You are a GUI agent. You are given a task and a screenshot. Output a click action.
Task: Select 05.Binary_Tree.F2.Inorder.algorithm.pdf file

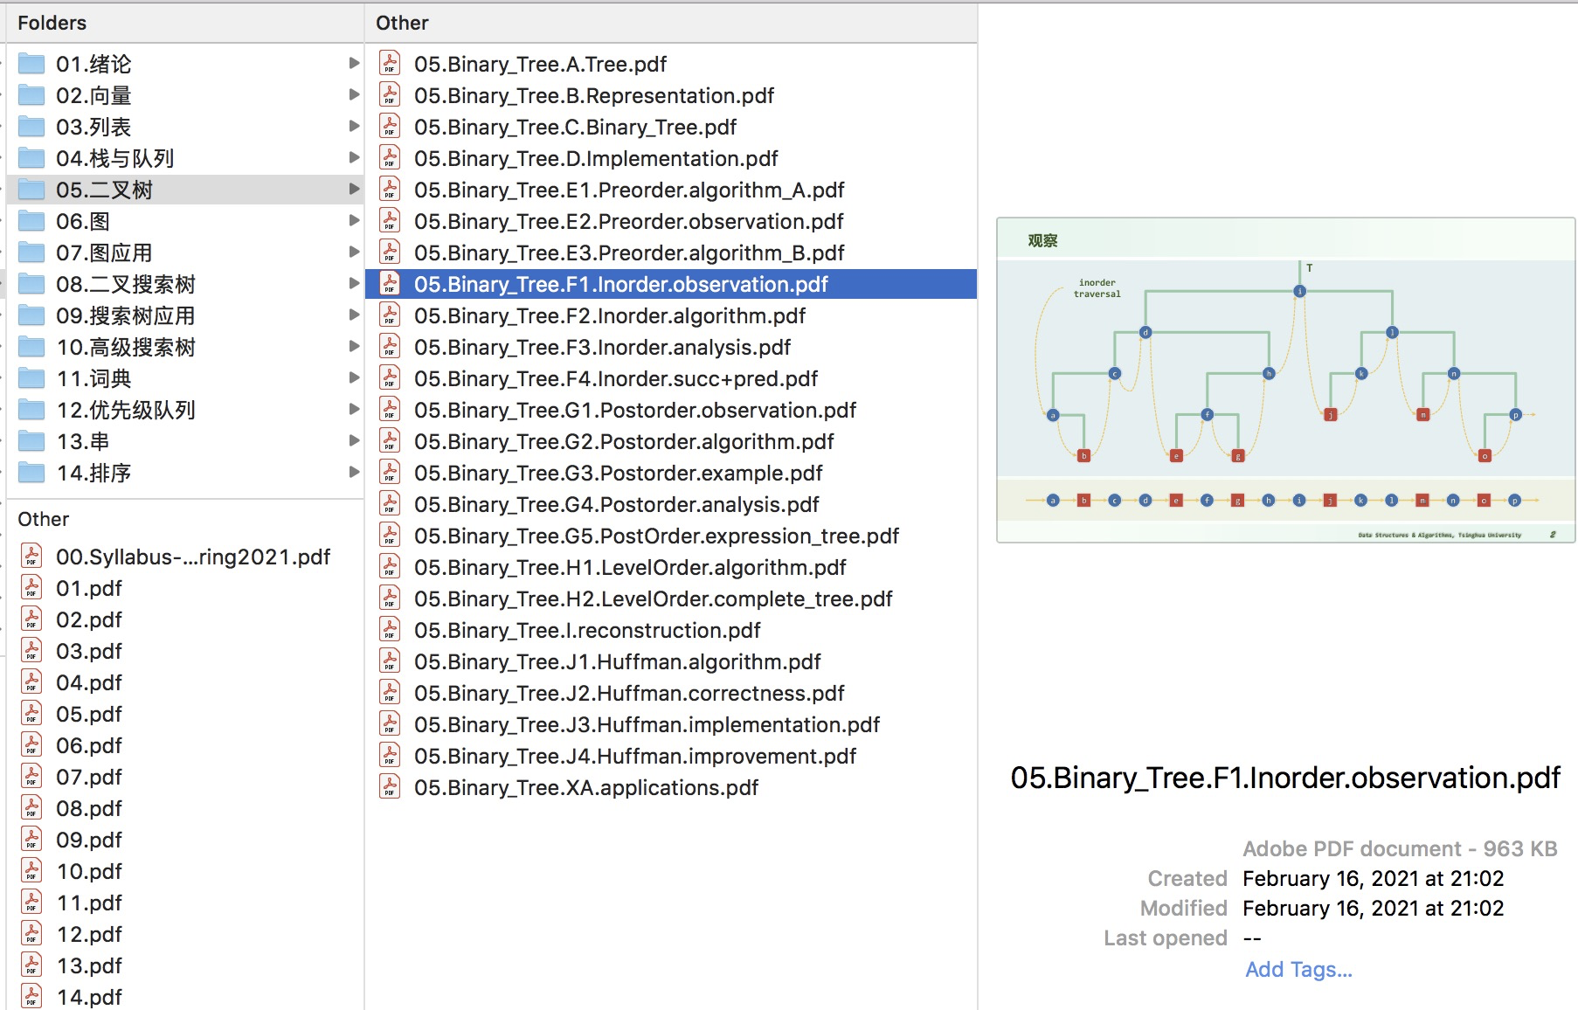tap(671, 315)
